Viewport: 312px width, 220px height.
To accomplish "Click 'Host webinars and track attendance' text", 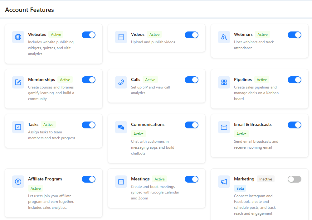I will pyautogui.click(x=254, y=45).
